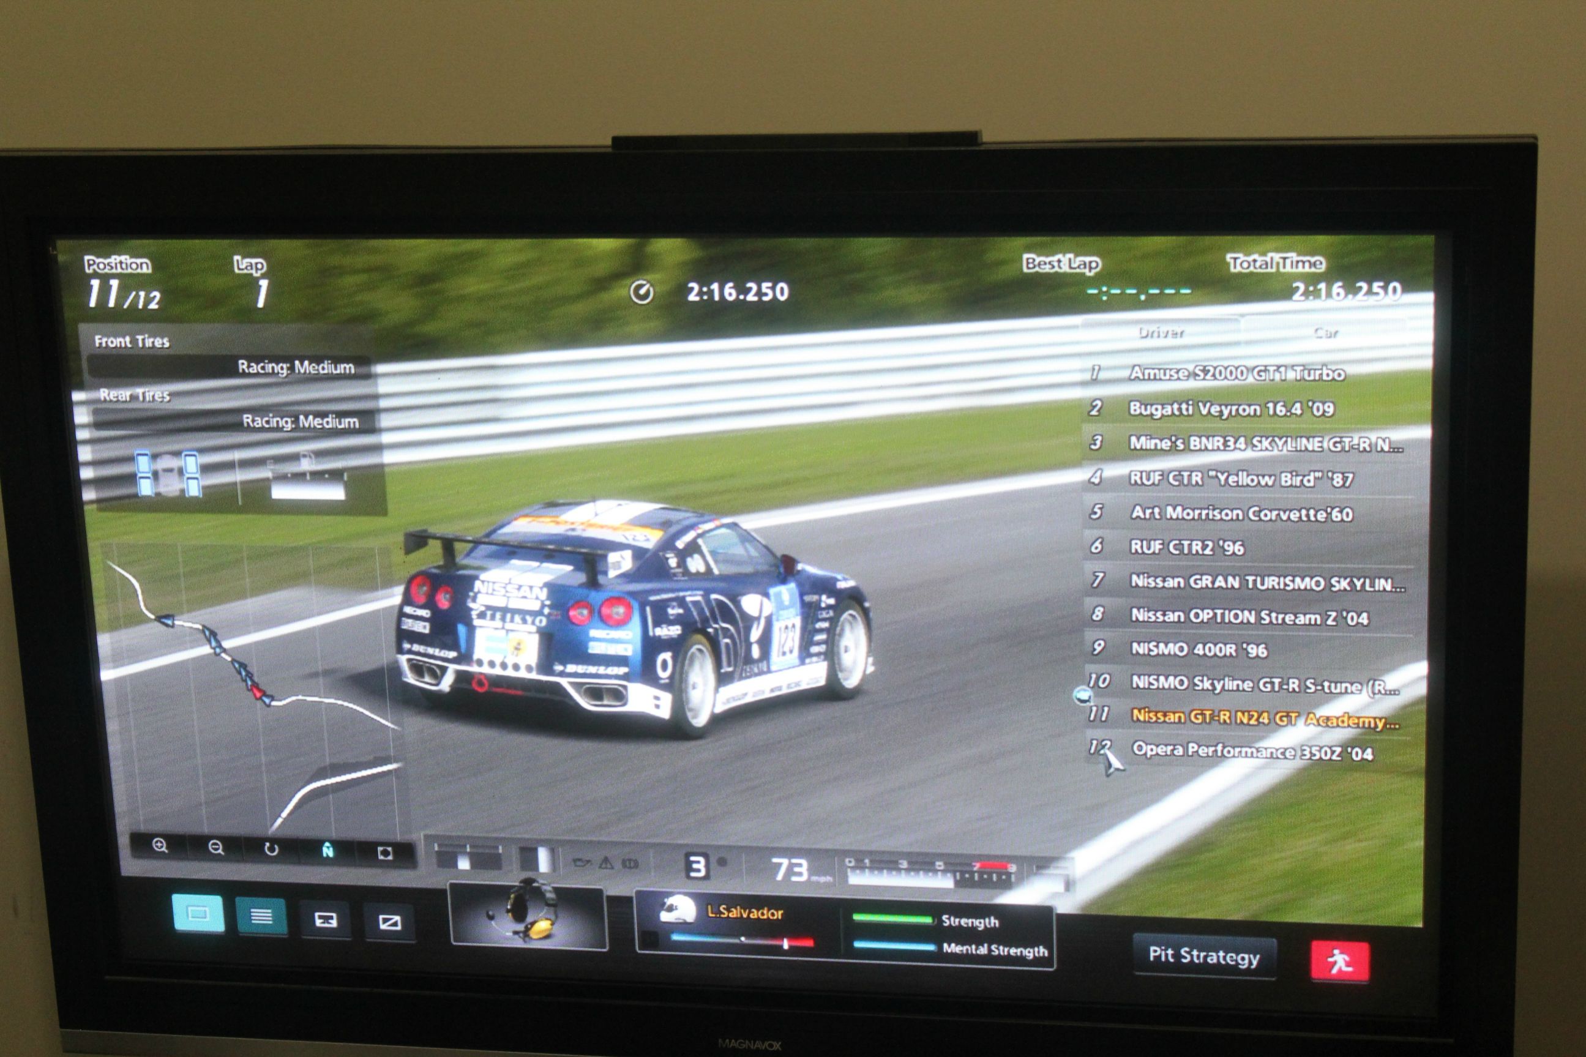The width and height of the screenshot is (1586, 1057).
Task: Zoom out on the course map
Action: [215, 848]
